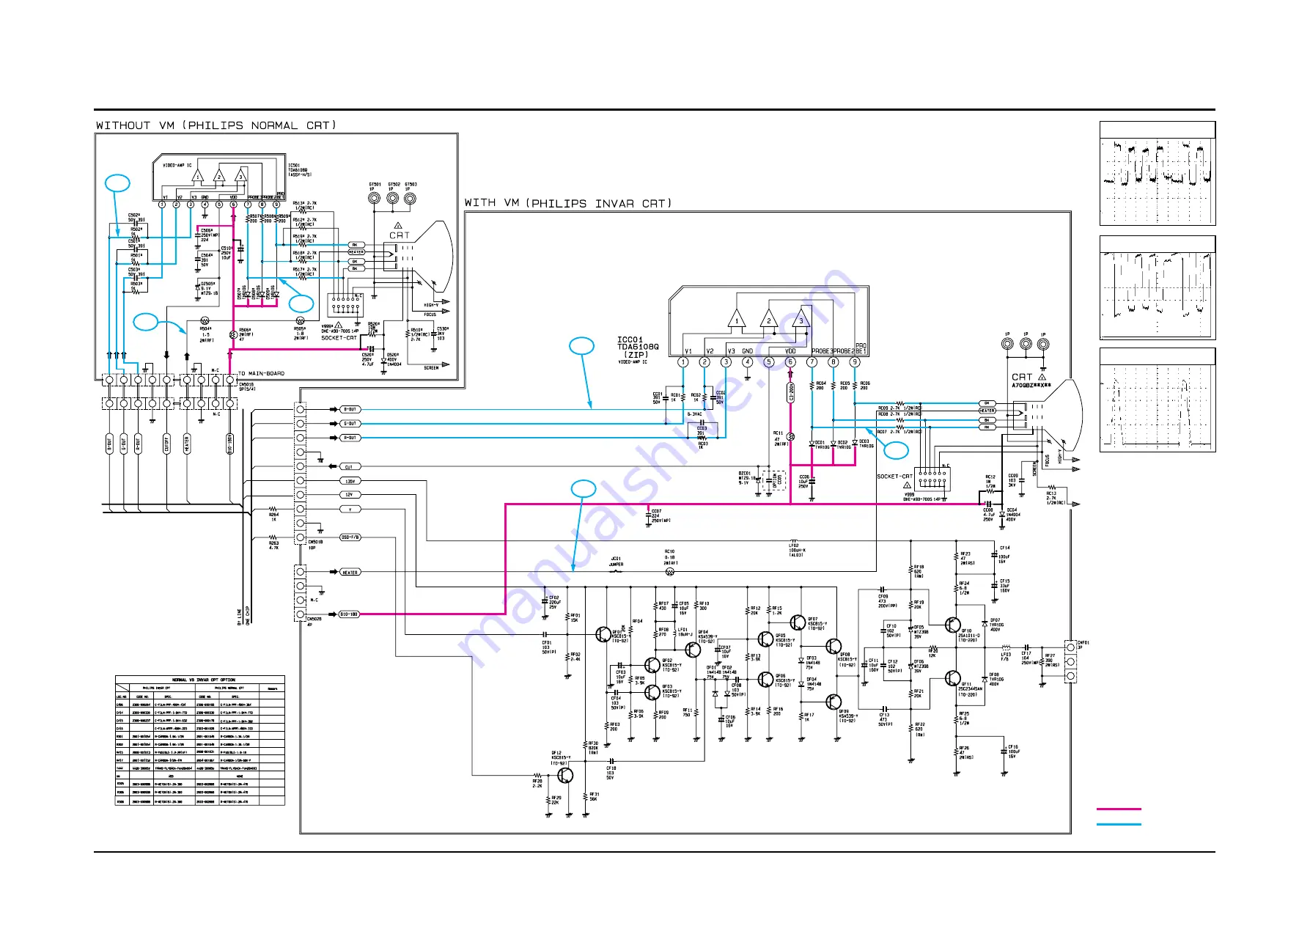The height and width of the screenshot is (926, 1310).
Task: Click the C3-200V vertical pill label
Action: (x=790, y=393)
